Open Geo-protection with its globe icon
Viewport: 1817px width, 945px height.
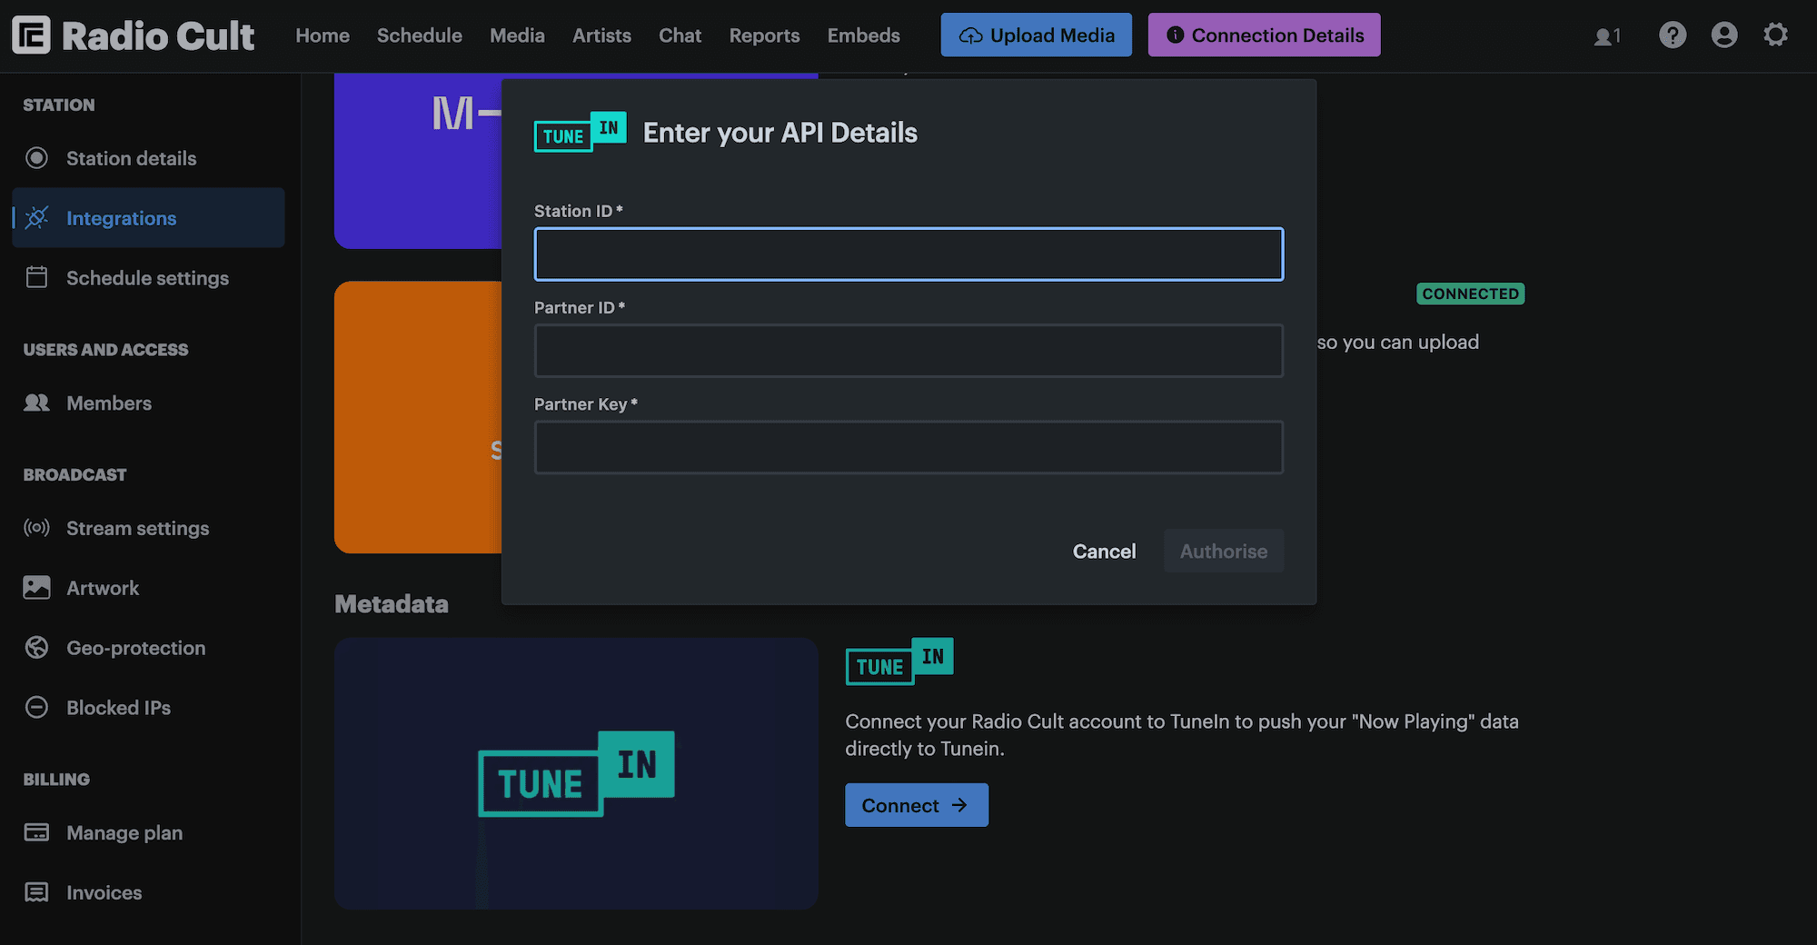(36, 647)
